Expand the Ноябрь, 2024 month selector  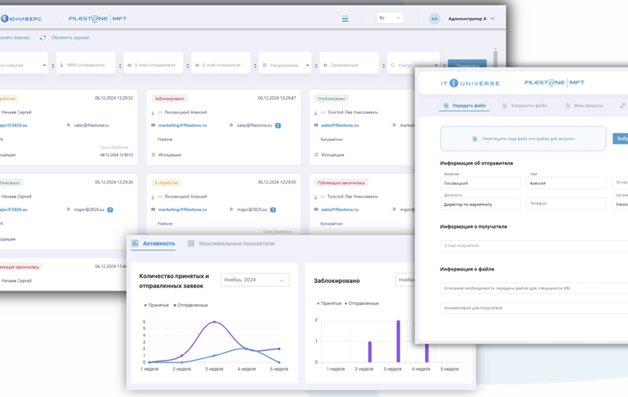(x=254, y=280)
